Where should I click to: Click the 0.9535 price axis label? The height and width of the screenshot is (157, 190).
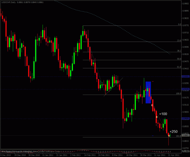[x=186, y=54]
